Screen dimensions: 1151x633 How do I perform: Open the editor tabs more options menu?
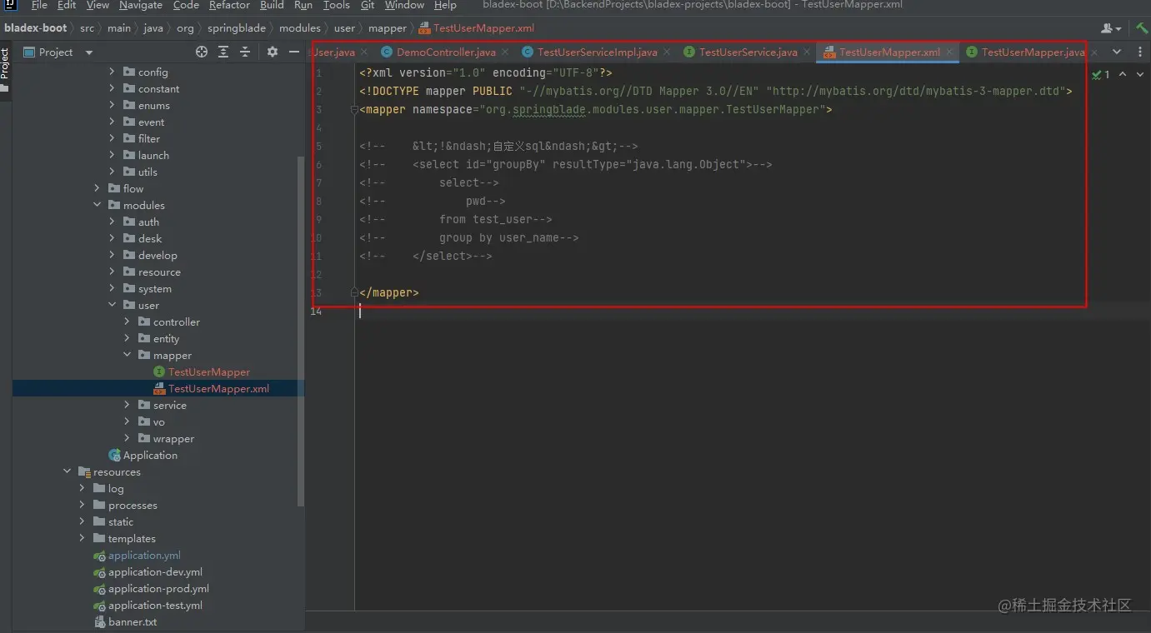click(1138, 52)
